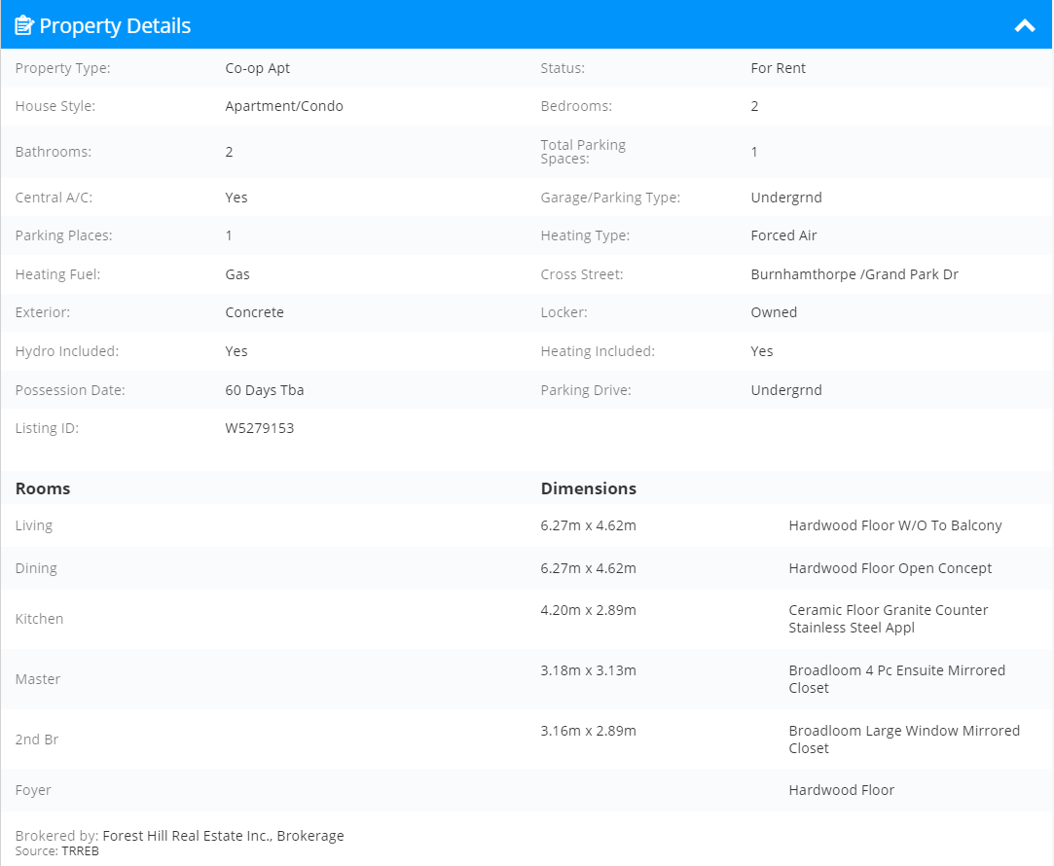The width and height of the screenshot is (1054, 866).
Task: Click the Co-op Apt property type value
Action: [x=258, y=68]
